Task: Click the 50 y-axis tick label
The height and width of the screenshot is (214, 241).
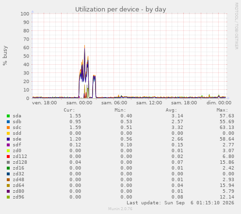Action: pyautogui.click(x=26, y=56)
